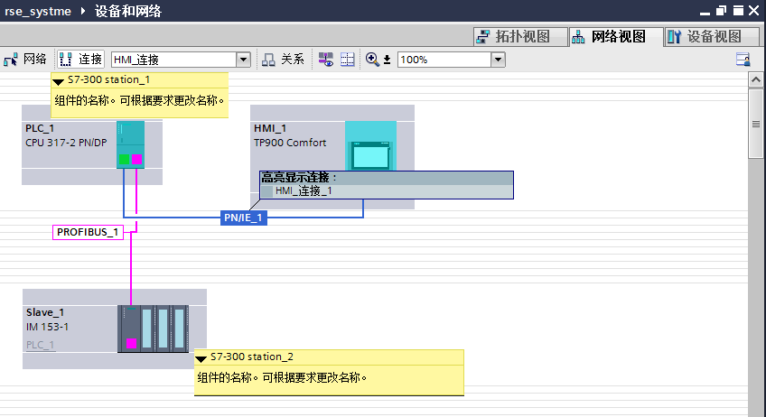
Task: Click the S7-300 station_1 tooltip title
Action: pyautogui.click(x=108, y=79)
